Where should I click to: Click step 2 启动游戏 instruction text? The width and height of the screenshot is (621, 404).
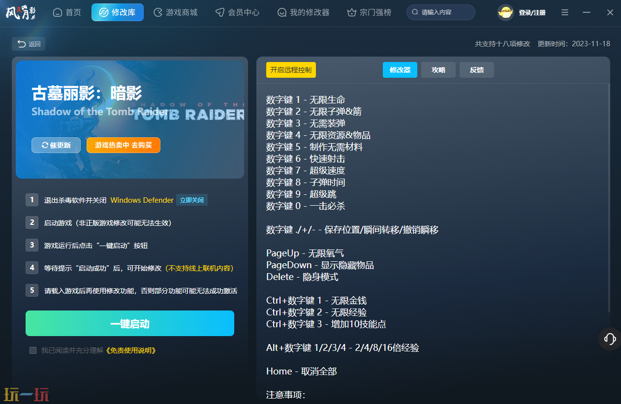coord(108,223)
